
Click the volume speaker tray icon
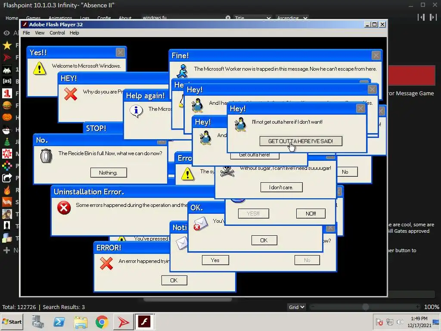click(x=399, y=322)
